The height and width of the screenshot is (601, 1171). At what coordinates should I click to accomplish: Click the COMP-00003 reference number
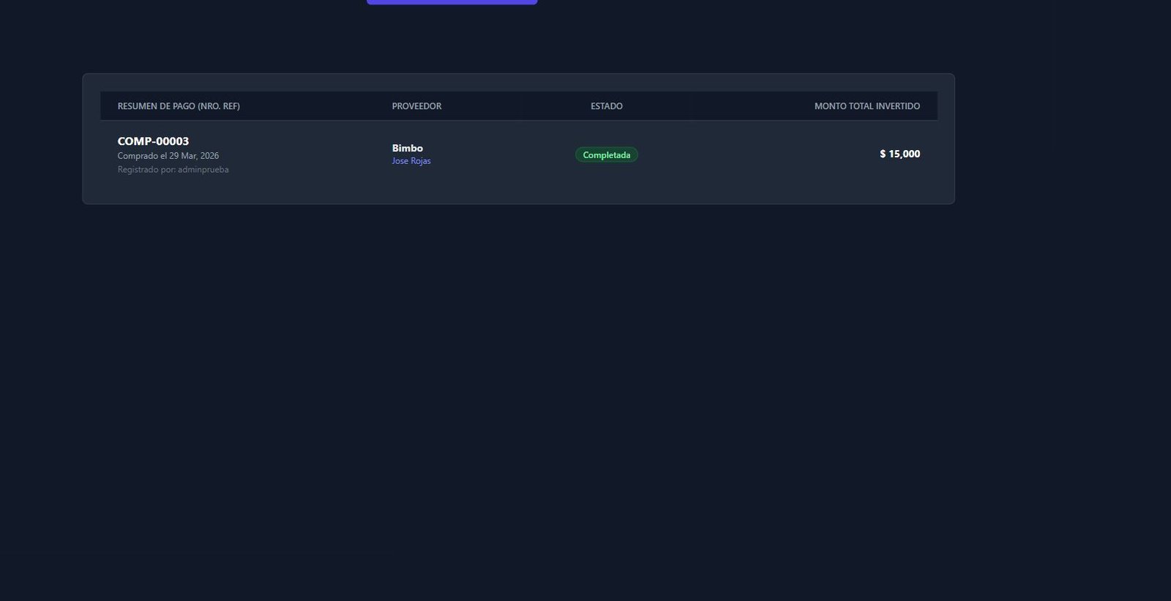153,141
